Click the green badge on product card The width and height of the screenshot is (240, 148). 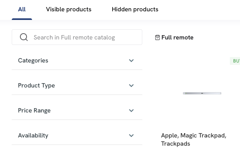pos(235,61)
